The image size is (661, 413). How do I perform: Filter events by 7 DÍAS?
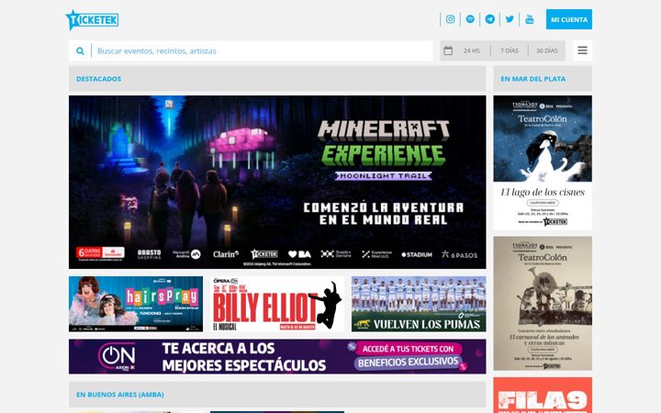[x=510, y=50]
